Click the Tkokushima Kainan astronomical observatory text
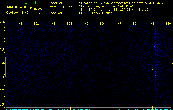The image size is (173, 110). point(123,3)
